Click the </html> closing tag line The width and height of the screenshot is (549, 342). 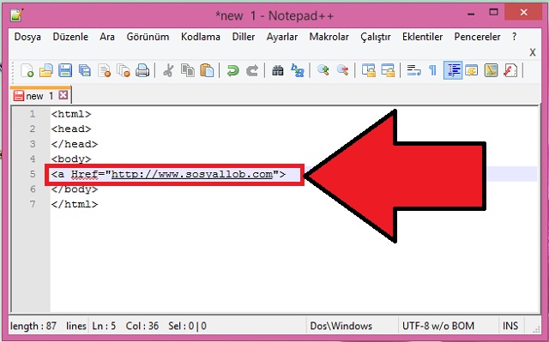coord(75,204)
